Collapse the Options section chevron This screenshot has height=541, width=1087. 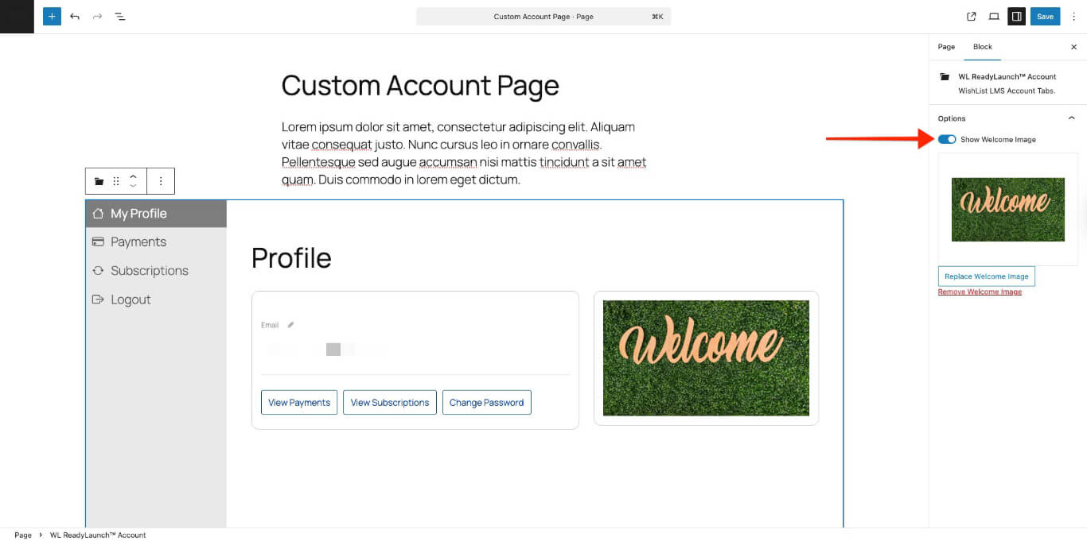[x=1071, y=118]
